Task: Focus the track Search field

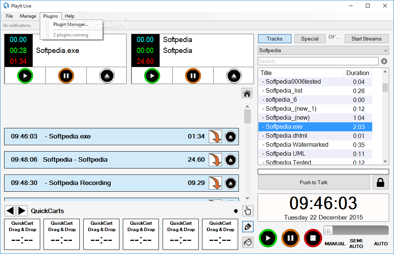Action: point(318,61)
